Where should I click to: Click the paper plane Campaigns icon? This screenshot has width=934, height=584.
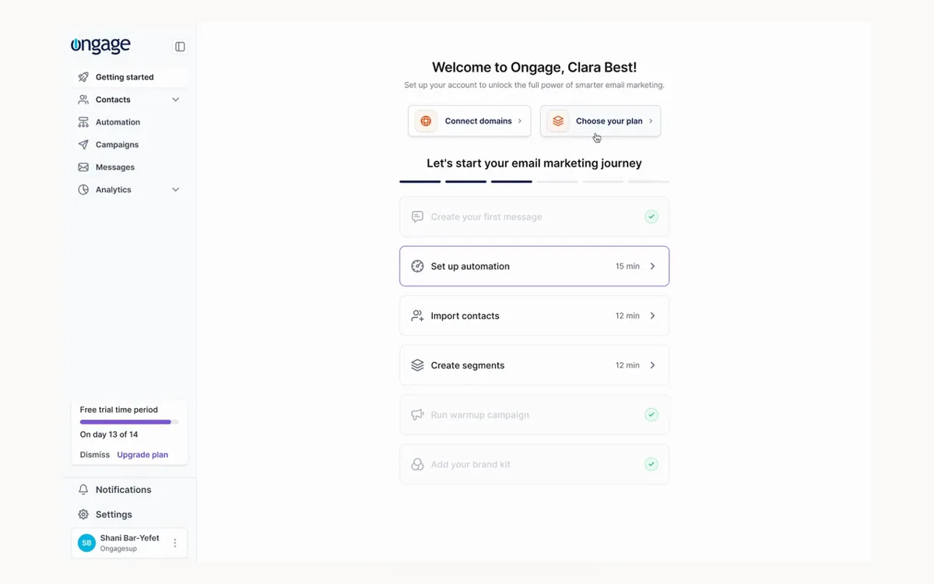click(x=83, y=145)
